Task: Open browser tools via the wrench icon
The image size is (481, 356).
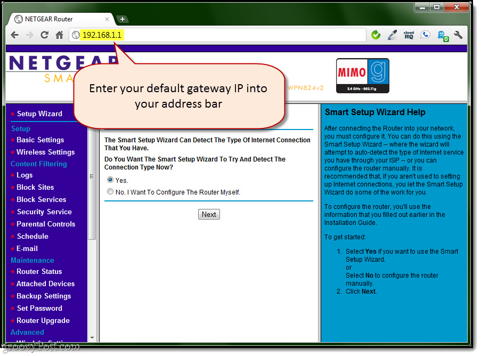Action: click(459, 34)
